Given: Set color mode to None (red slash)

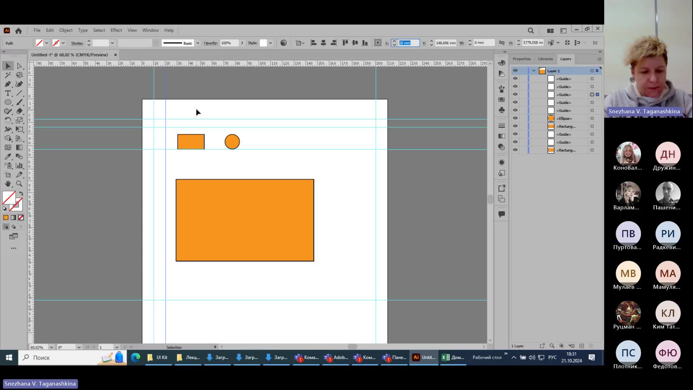Looking at the screenshot, I should [21, 218].
